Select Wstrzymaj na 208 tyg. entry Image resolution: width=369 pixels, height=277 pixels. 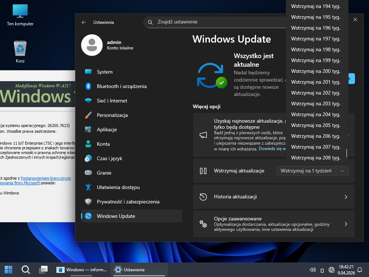[315, 158]
